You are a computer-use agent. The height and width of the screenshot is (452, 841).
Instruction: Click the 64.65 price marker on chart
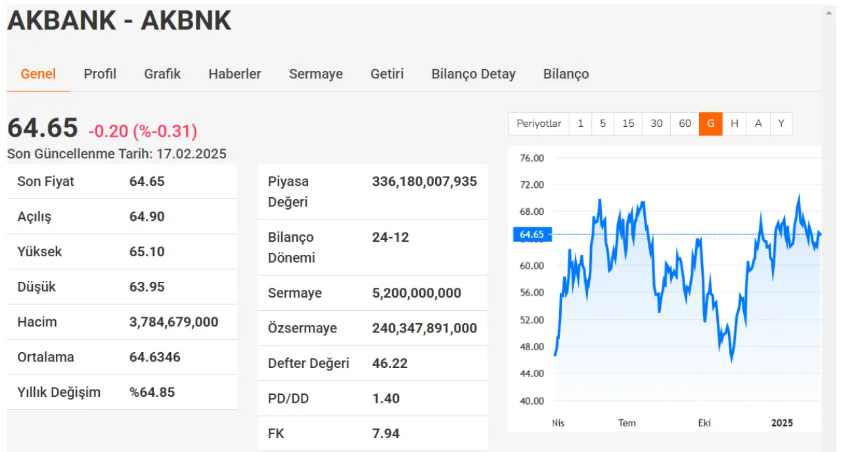tap(532, 235)
